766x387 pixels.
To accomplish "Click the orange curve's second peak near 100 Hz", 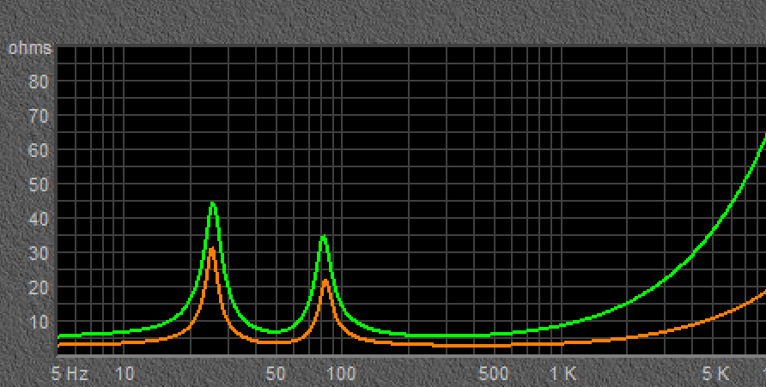I will [325, 281].
